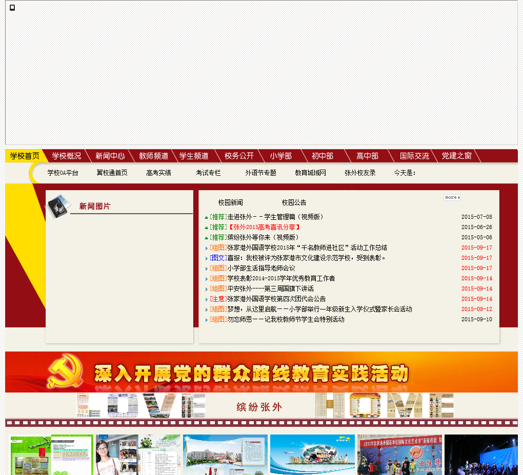The width and height of the screenshot is (523, 475).
Task: Click the blue 图文 tag on 喜报 row
Action: click(218, 258)
